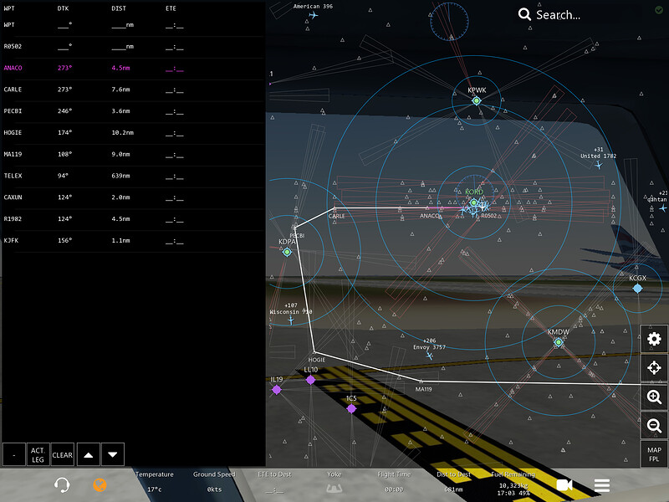The image size is (669, 502).
Task: Zoom out on the map
Action: tap(654, 425)
